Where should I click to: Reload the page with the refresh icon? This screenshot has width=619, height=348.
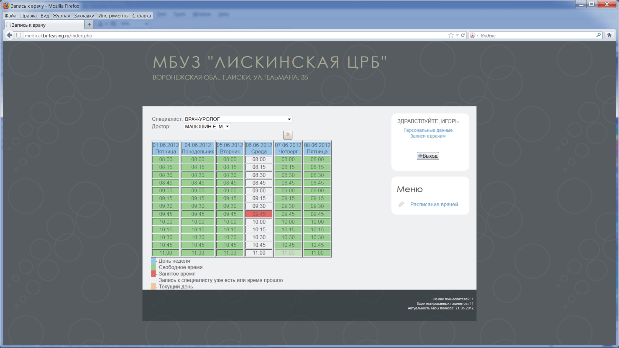463,35
